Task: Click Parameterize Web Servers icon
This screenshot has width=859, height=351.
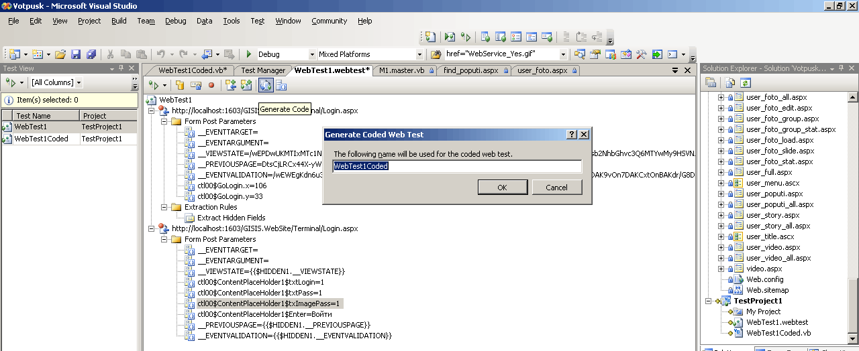Action: 281,85
